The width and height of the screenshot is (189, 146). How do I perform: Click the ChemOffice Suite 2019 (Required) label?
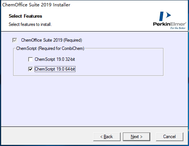(x=51, y=40)
